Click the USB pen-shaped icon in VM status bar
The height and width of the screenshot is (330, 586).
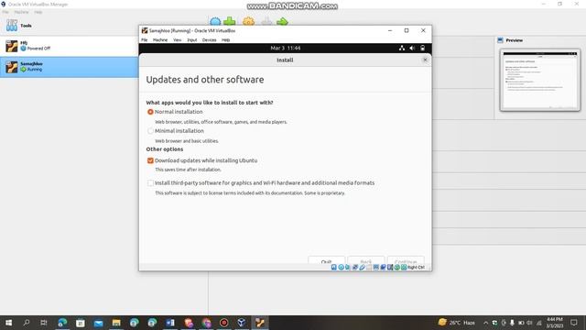tap(363, 267)
